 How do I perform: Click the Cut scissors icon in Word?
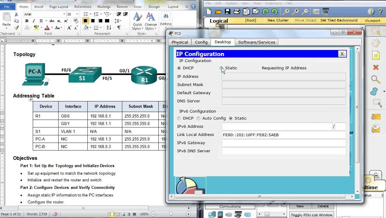point(16,14)
